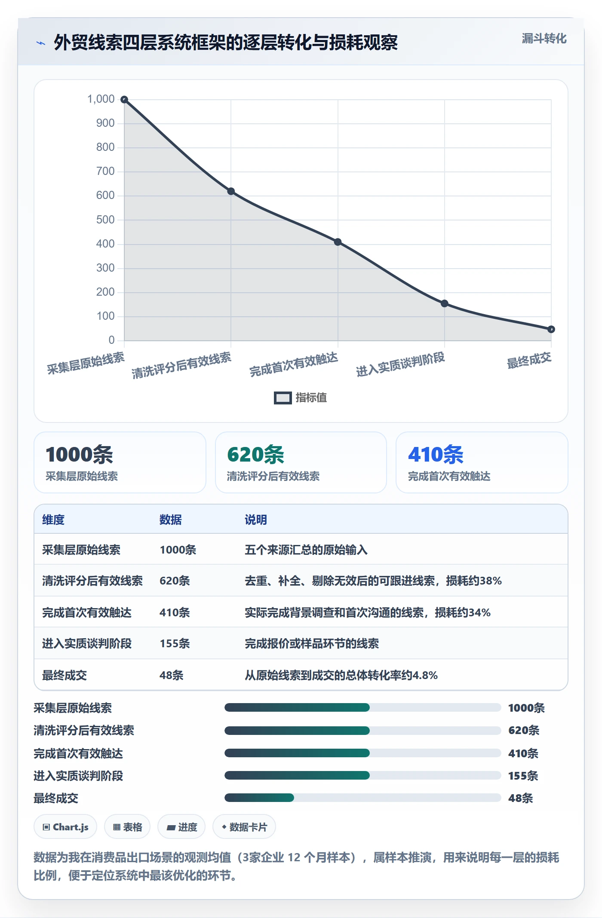Click the 维度 column header
The height and width of the screenshot is (918, 602).
point(53,520)
